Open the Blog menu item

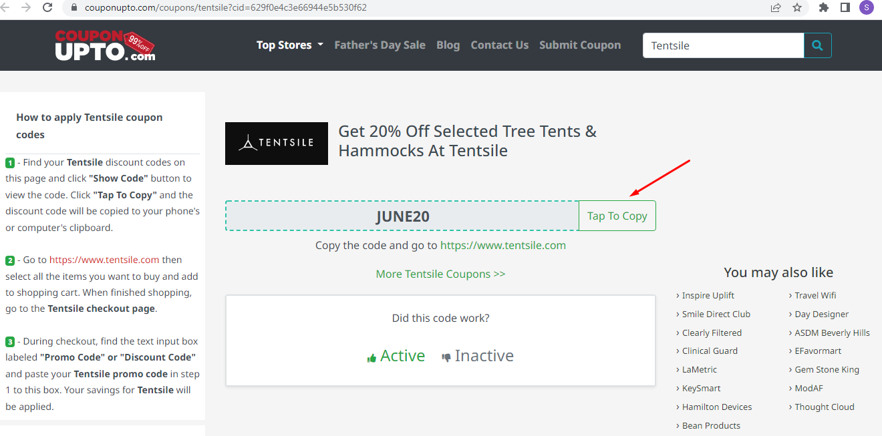tap(448, 45)
